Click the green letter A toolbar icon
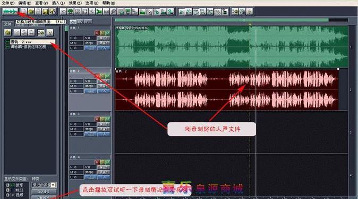Viewport: 358px width, 199px height. 189,11
